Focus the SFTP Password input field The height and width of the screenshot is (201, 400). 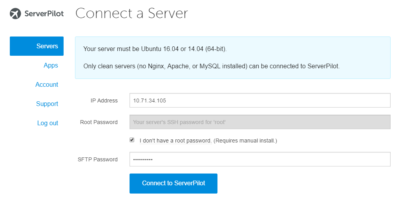pyautogui.click(x=260, y=159)
